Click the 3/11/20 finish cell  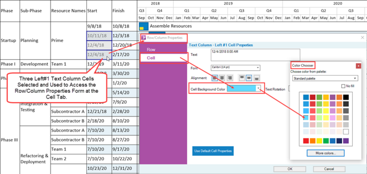pyautogui.click(x=124, y=64)
